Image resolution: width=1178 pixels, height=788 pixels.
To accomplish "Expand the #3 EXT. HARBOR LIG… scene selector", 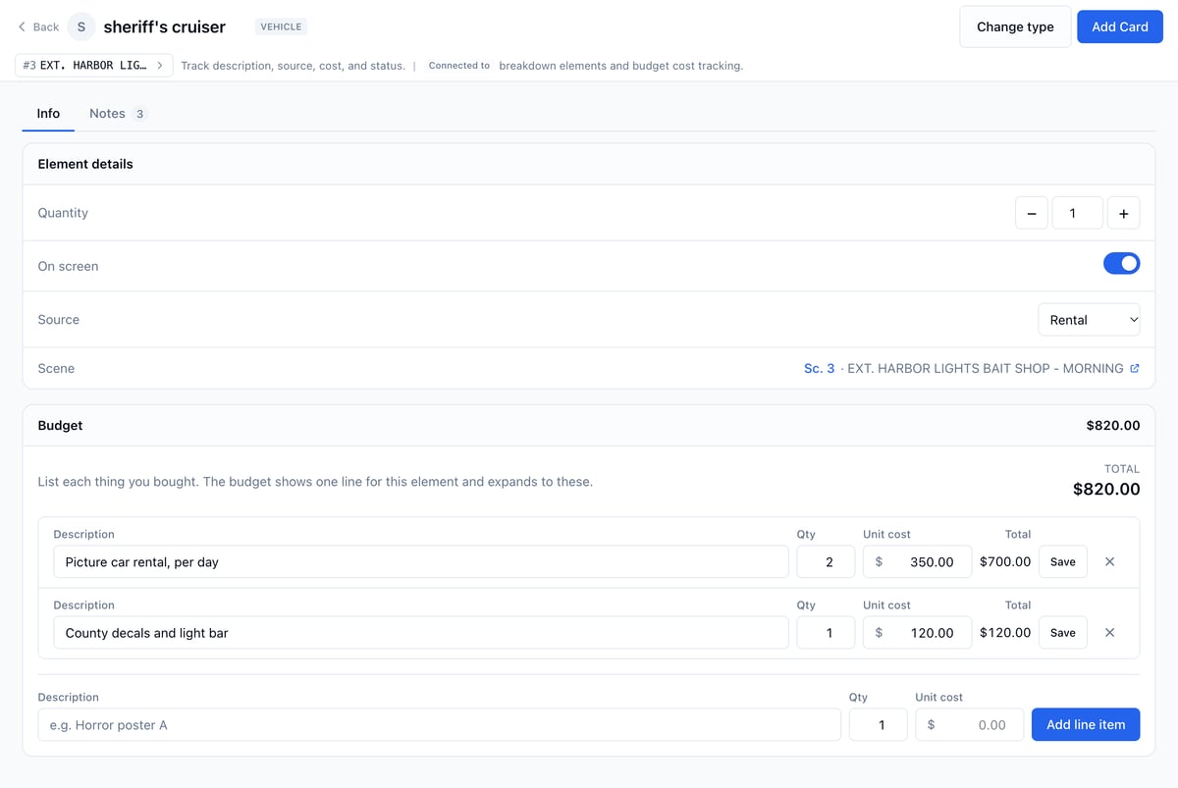I will click(x=94, y=66).
